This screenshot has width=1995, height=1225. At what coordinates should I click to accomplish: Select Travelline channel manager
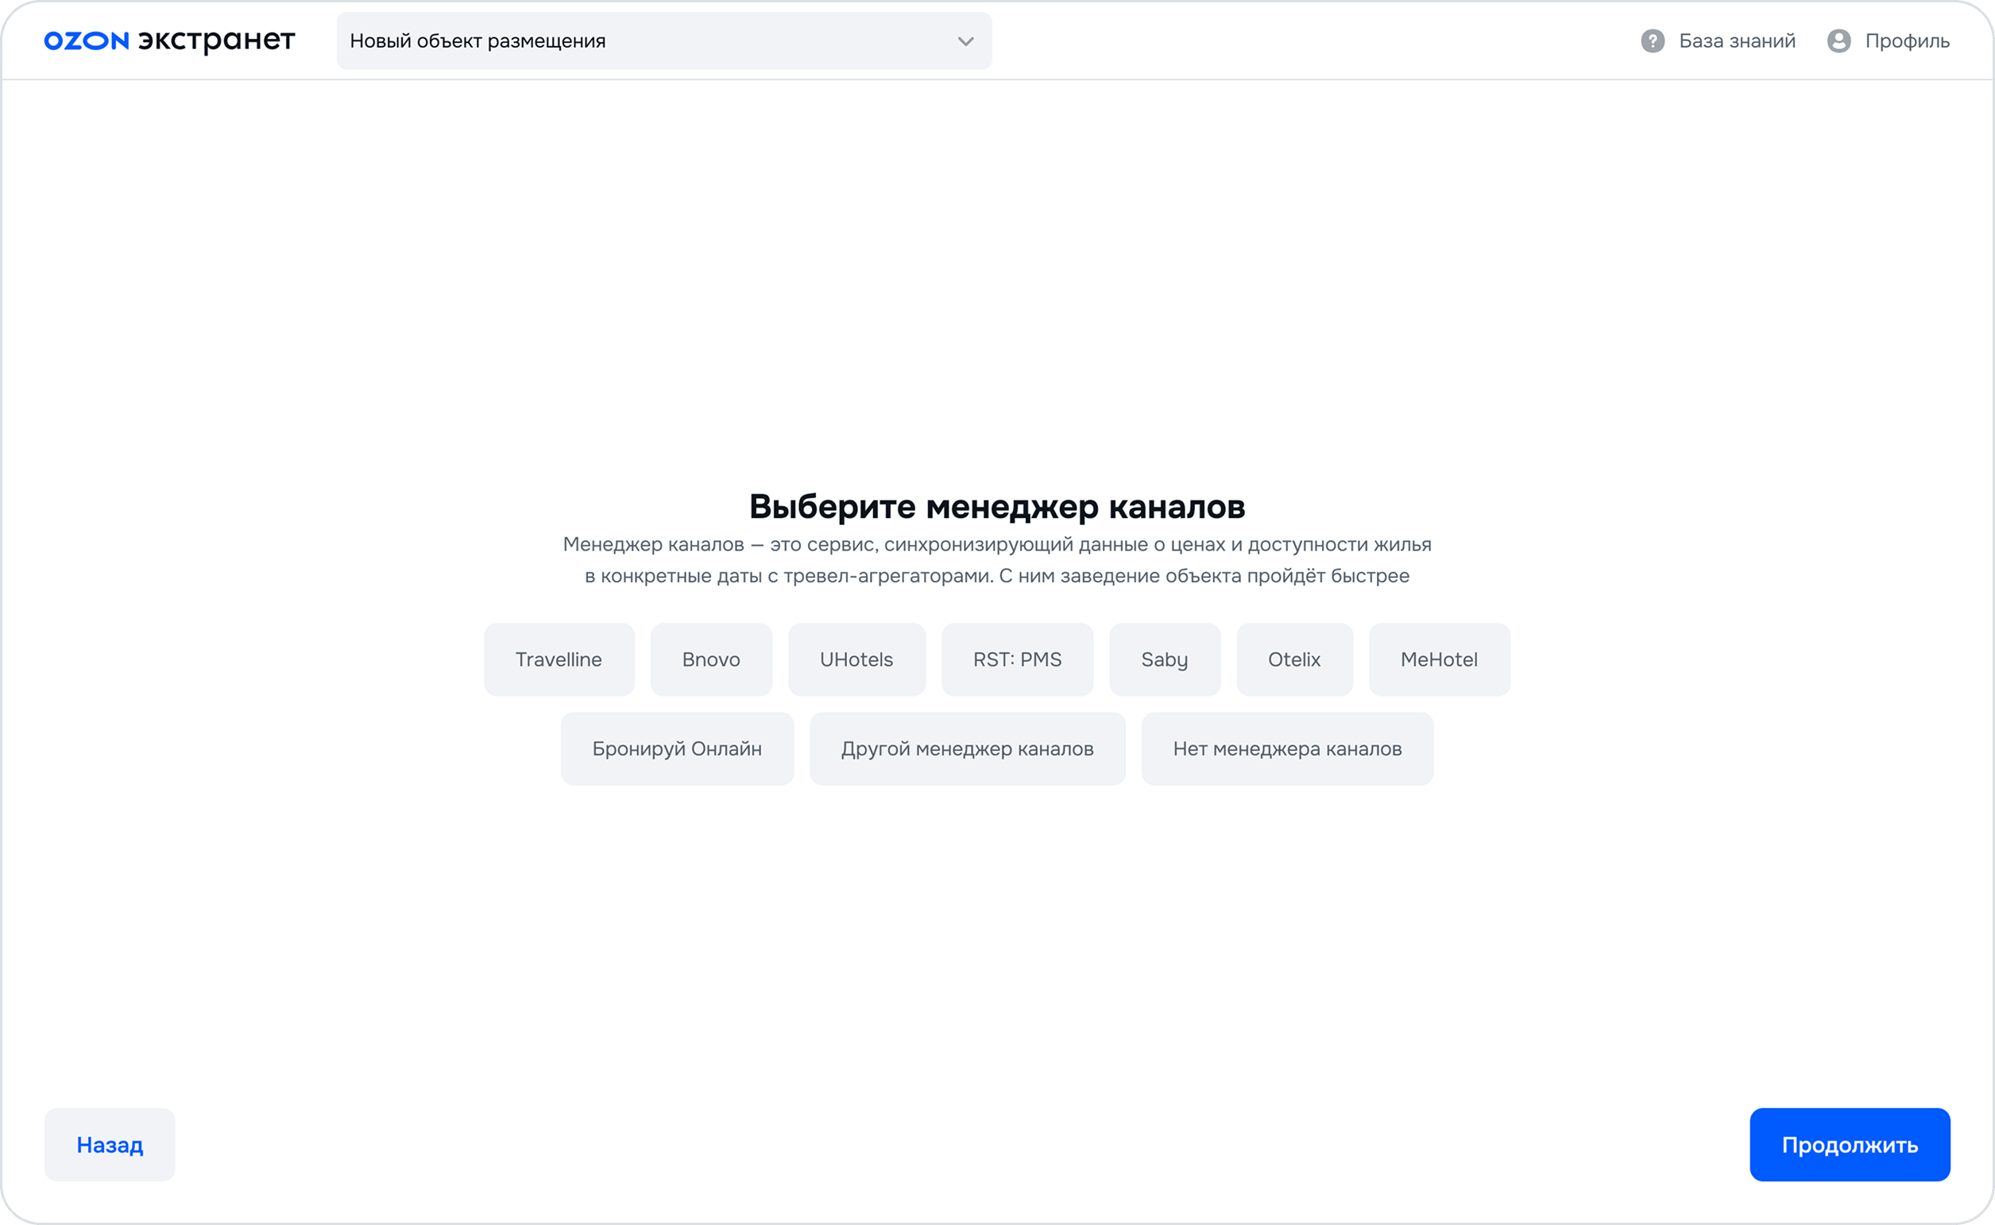[x=559, y=659]
